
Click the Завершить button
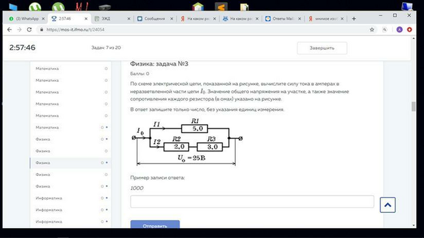(x=322, y=48)
